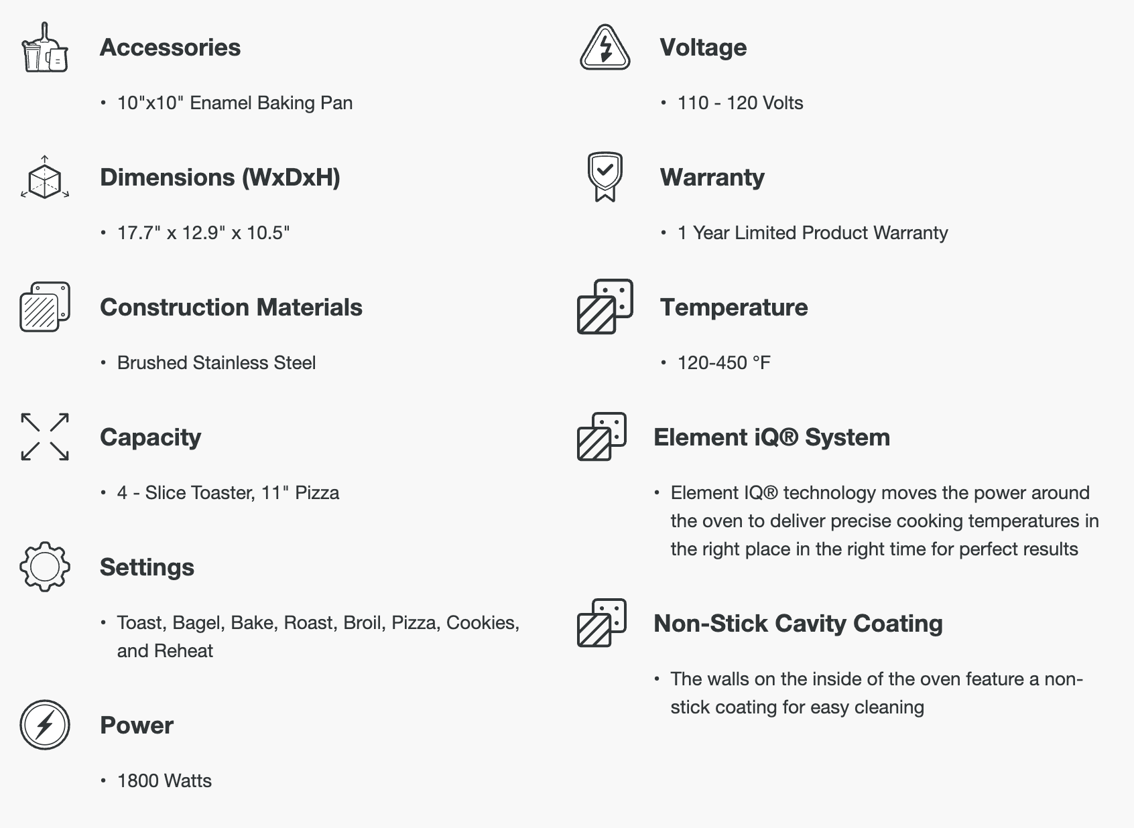The height and width of the screenshot is (828, 1134).
Task: Click the Element iQ® System heading
Action: (771, 437)
